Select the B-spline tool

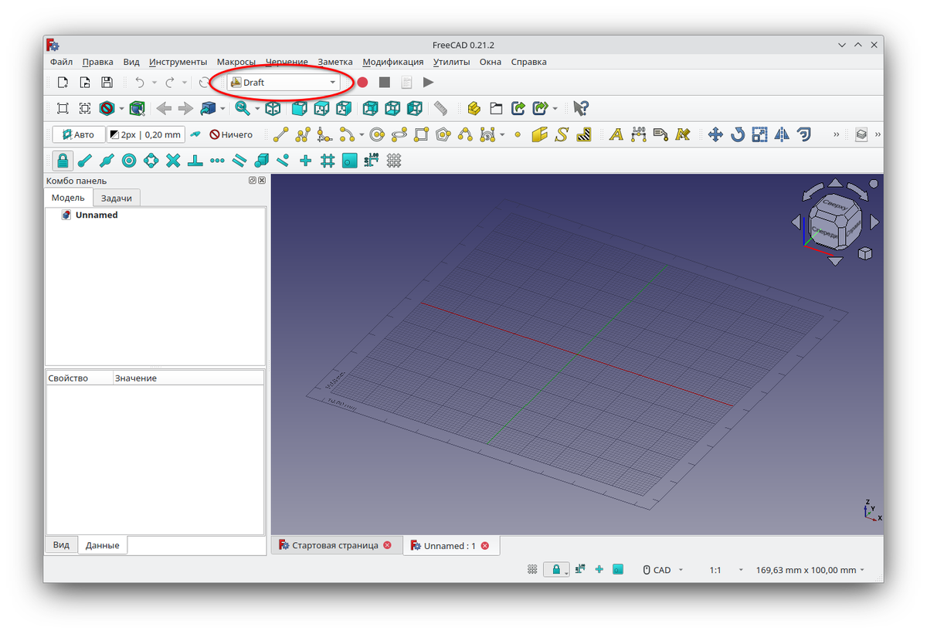[x=465, y=134]
